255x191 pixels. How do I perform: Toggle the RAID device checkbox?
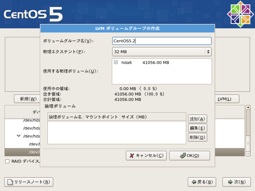pos(7,161)
